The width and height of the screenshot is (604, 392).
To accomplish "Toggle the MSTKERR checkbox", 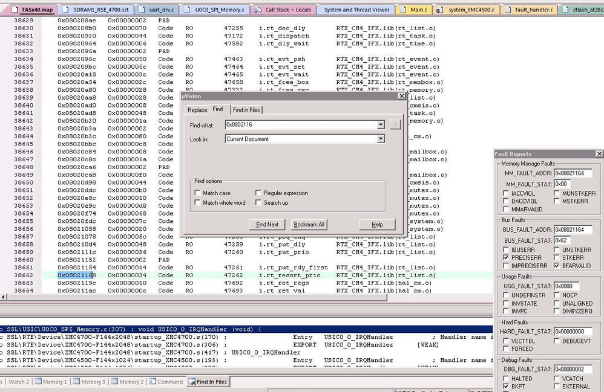I will [x=557, y=201].
